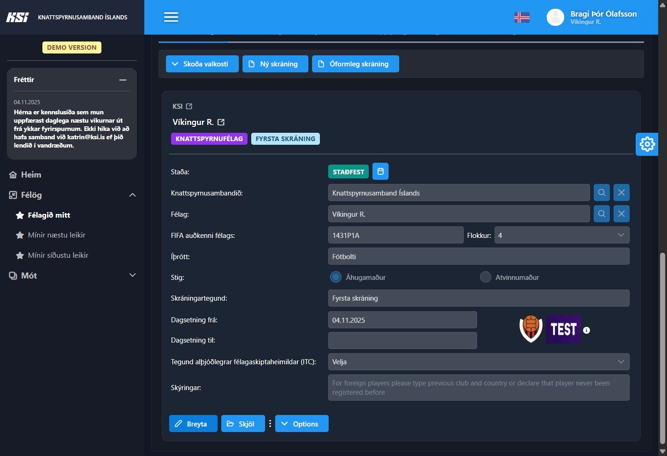The image size is (667, 456).
Task: Click the Fyrsta skráning tag
Action: coord(285,139)
